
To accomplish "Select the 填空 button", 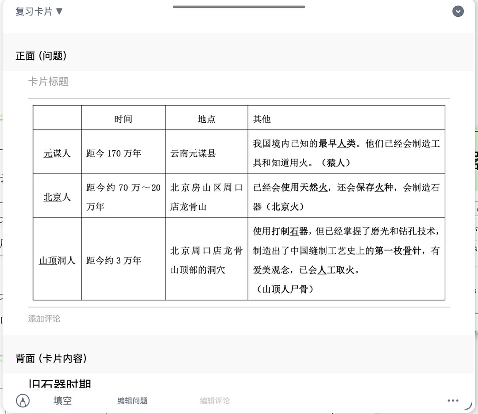I will [x=62, y=401].
